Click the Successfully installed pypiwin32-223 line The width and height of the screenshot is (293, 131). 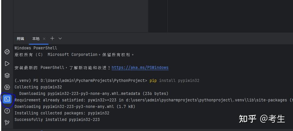[57, 119]
